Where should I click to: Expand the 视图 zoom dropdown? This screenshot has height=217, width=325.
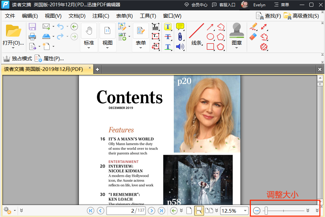[x=107, y=48]
